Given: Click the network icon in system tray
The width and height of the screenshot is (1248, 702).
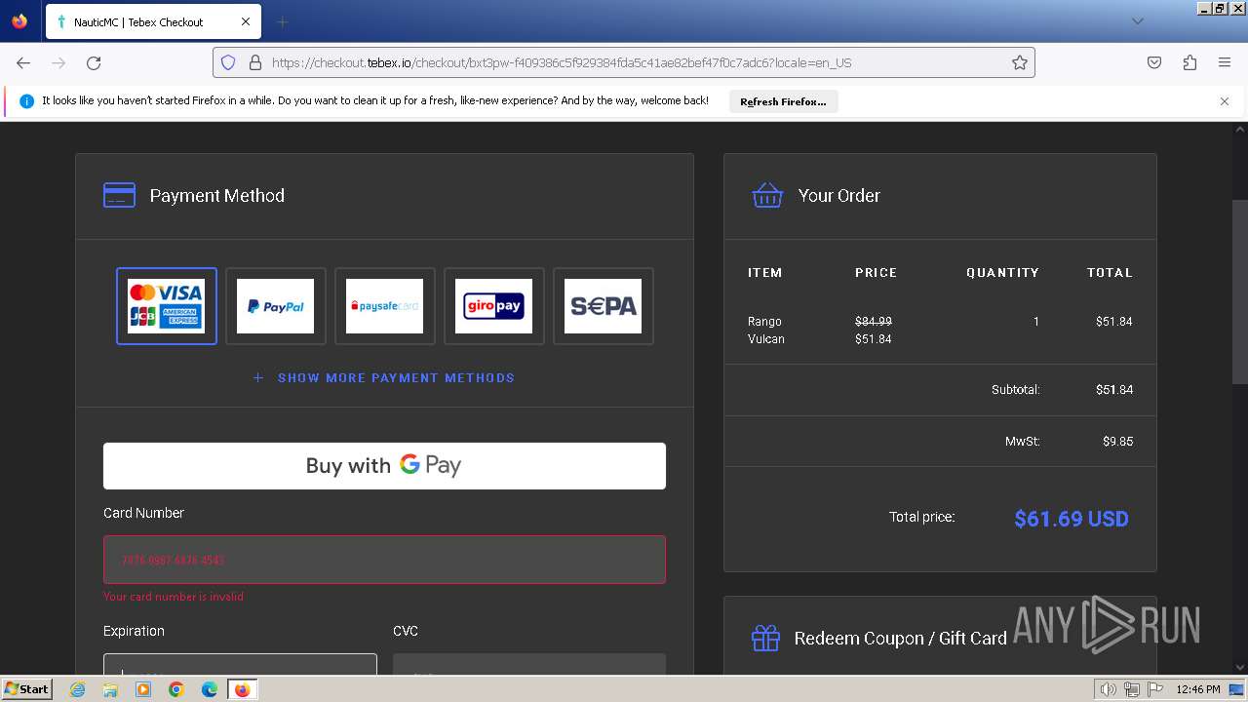Looking at the screenshot, I should coord(1132,689).
